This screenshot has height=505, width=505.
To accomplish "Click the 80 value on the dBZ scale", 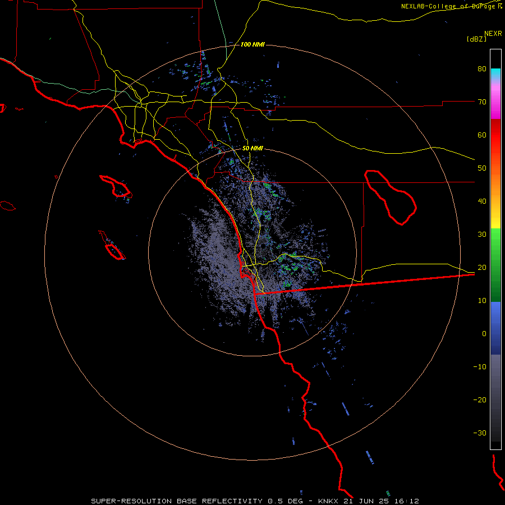I will 482,69.
